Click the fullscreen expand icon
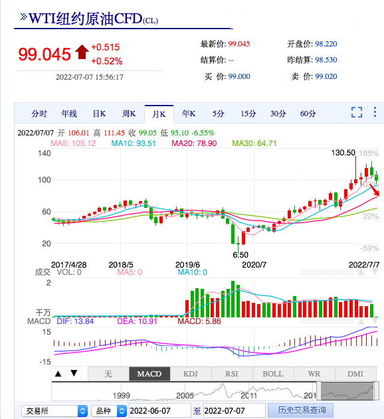 357,112
